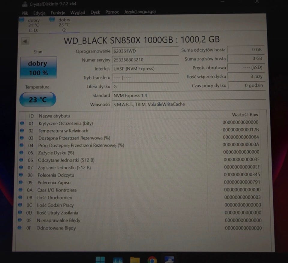Screen dimensions: 288x263
Task: Click the Wartość Raw column header
Action: click(x=245, y=115)
